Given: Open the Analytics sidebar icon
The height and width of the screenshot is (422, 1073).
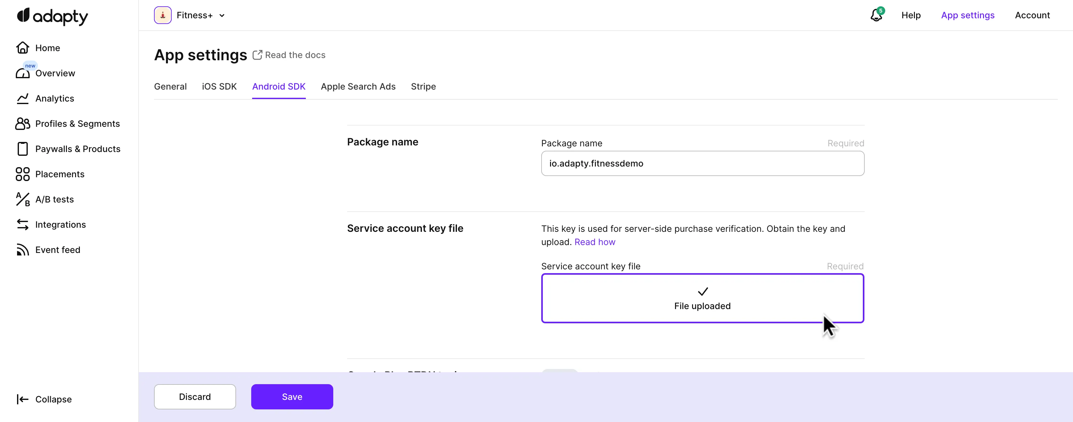Looking at the screenshot, I should pos(23,99).
